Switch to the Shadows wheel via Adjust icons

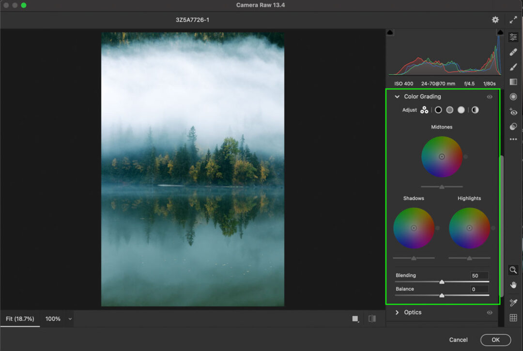coord(438,110)
